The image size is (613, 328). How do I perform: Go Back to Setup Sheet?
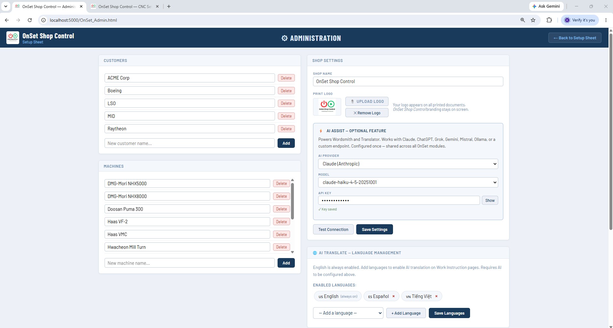tap(575, 38)
